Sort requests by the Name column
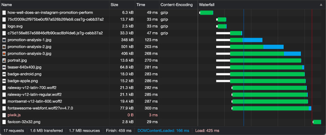 point(7,5)
